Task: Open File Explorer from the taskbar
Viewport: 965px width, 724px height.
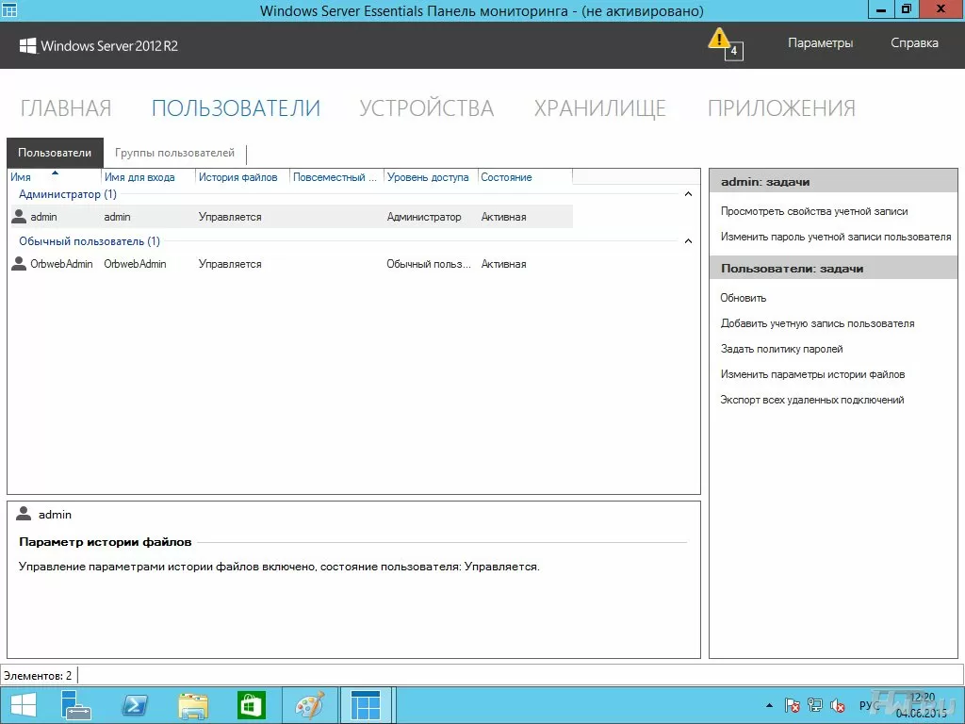Action: (193, 704)
